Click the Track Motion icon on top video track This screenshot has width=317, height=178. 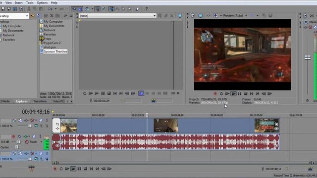[x=20, y=121]
